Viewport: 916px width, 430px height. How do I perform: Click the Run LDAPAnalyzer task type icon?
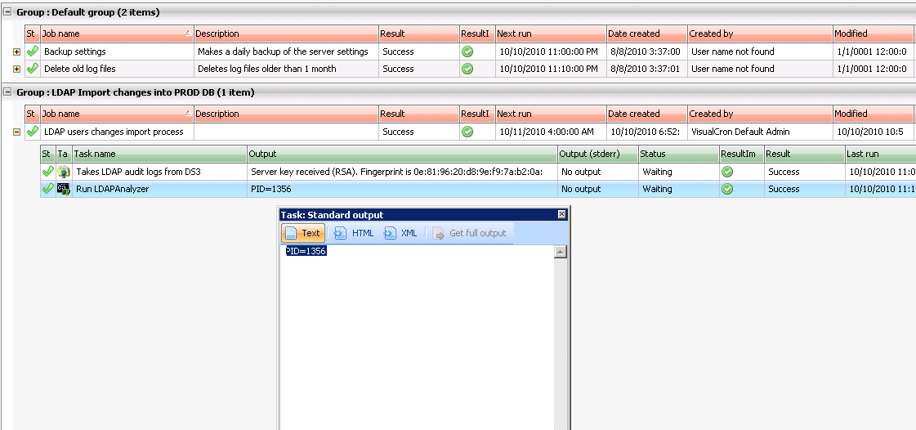click(63, 189)
